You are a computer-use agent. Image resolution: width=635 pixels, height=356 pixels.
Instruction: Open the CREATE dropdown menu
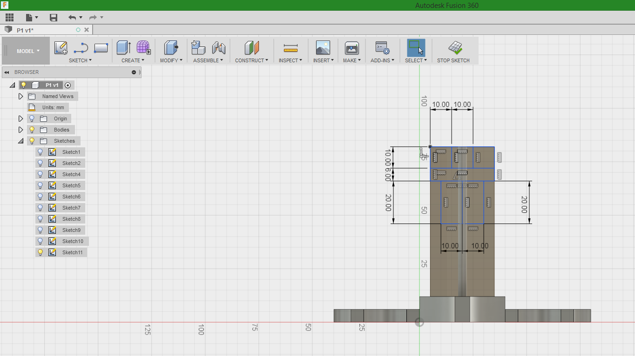(x=133, y=60)
